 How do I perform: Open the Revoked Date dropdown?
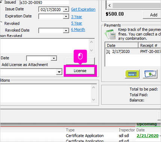click(66, 31)
